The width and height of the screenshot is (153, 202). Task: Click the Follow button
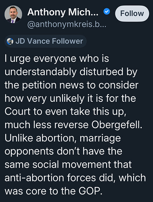click(x=132, y=13)
